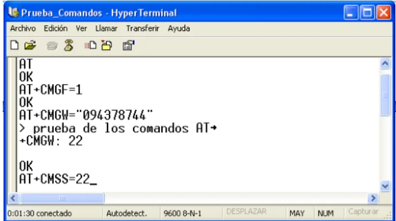Click the AT+CMGW="094378744" line
396x221 pixels.
(x=86, y=115)
